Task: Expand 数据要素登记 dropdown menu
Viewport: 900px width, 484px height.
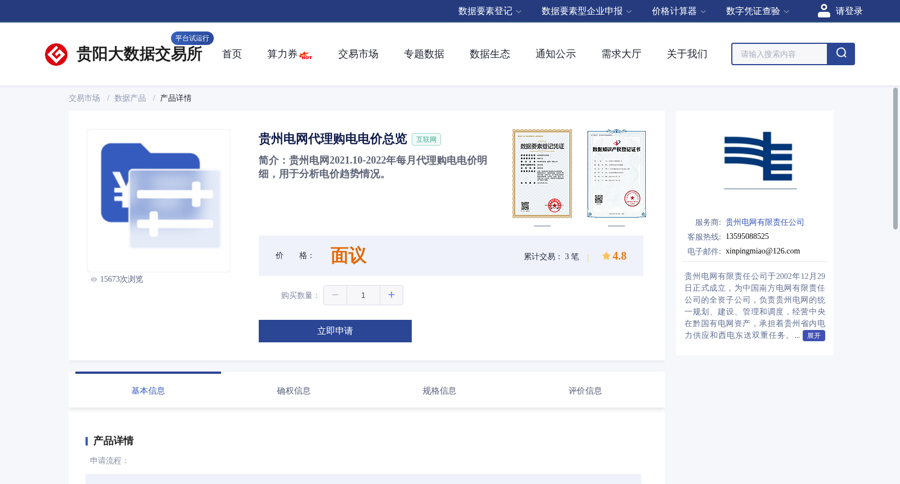Action: tap(490, 11)
